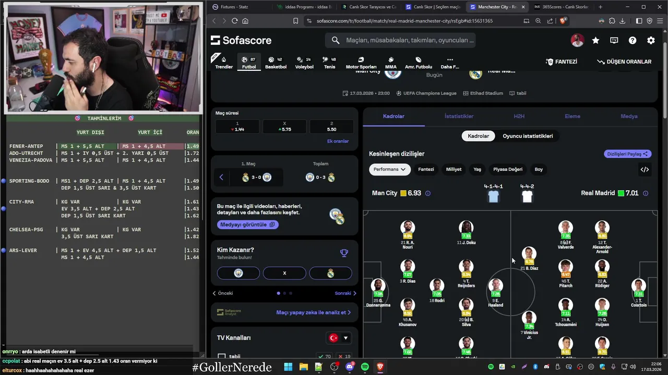Open Daha Fazla sports menu
This screenshot has height=375, width=668.
click(x=450, y=63)
